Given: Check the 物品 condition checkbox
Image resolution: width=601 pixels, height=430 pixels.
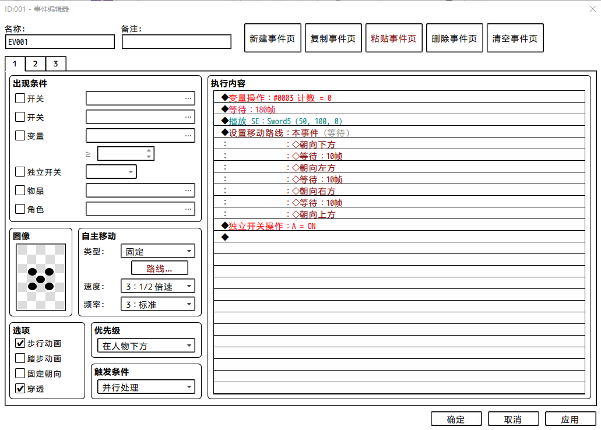Looking at the screenshot, I should point(20,191).
